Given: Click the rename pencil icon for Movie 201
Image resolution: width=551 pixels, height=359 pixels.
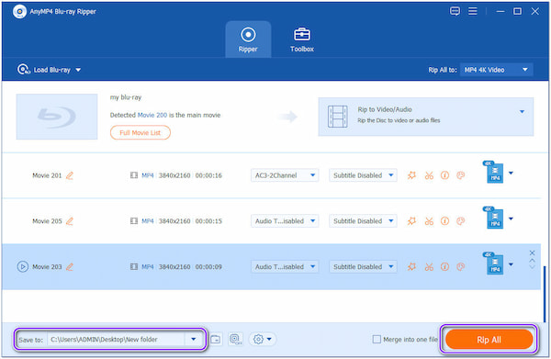Looking at the screenshot, I should click(70, 175).
